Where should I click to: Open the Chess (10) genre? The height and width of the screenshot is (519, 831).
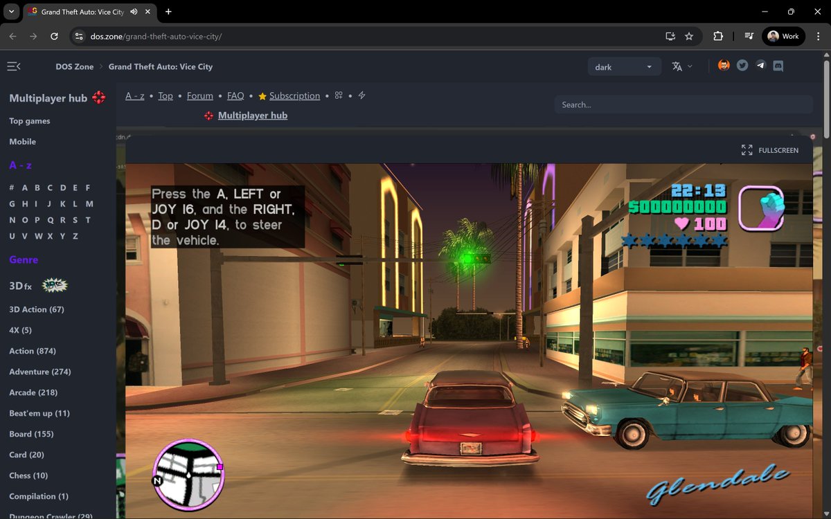coord(28,475)
